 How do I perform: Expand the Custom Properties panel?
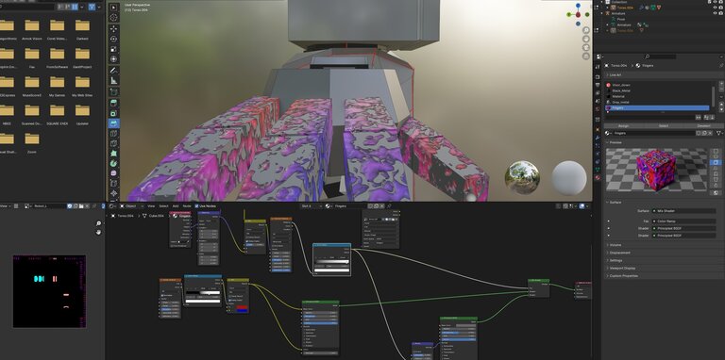(x=664, y=275)
